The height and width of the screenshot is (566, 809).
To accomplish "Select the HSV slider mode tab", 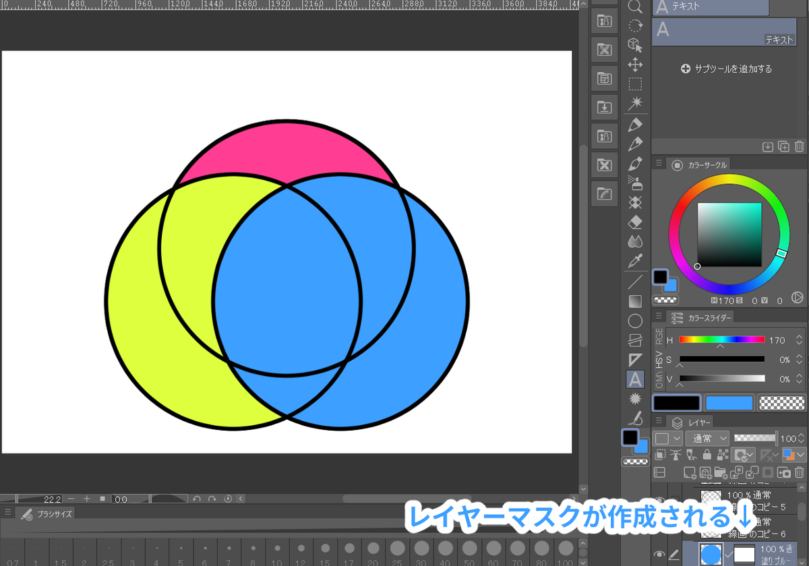I will click(x=659, y=359).
